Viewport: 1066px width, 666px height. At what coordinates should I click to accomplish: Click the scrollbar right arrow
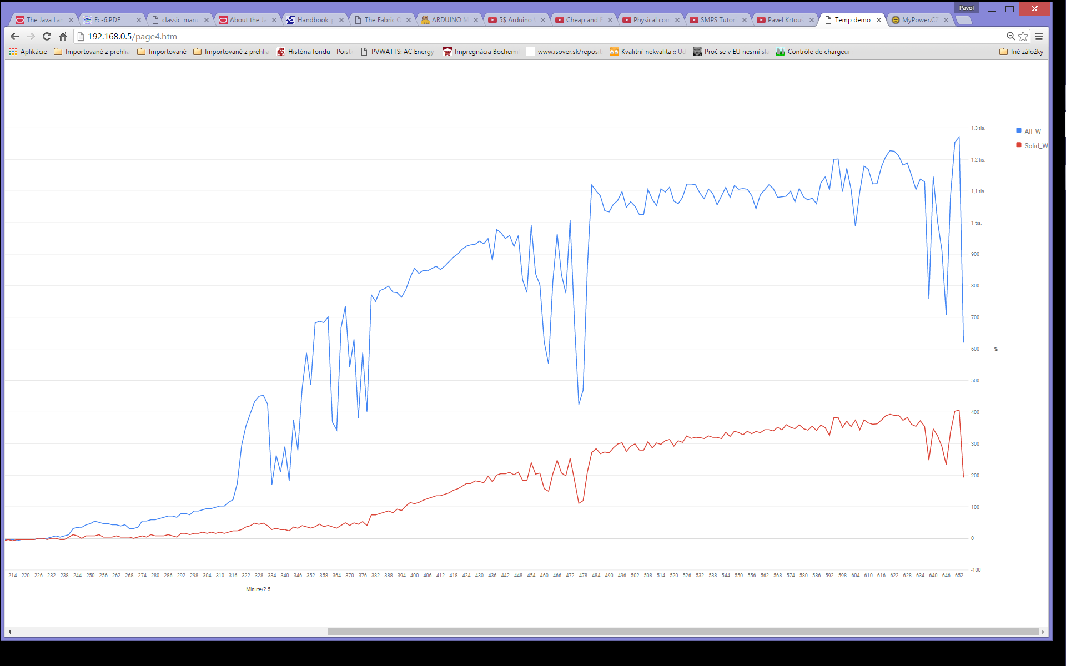pyautogui.click(x=1043, y=632)
